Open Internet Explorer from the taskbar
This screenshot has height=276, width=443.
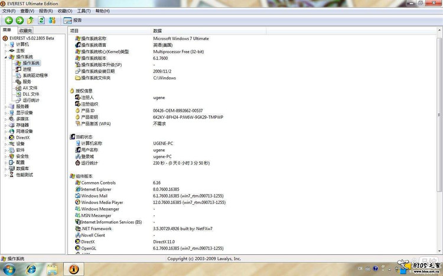click(31, 269)
